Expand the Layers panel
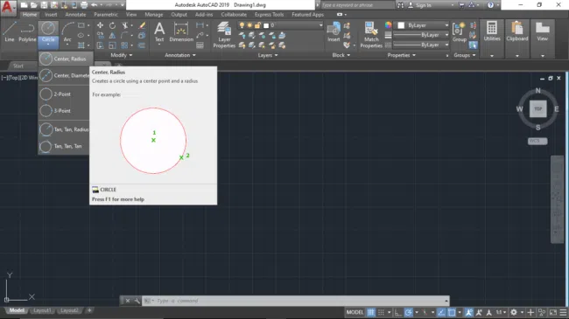Image resolution: width=569 pixels, height=319 pixels. 268,55
